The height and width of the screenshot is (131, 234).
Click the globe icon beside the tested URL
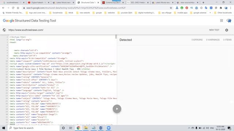tap(4, 30)
